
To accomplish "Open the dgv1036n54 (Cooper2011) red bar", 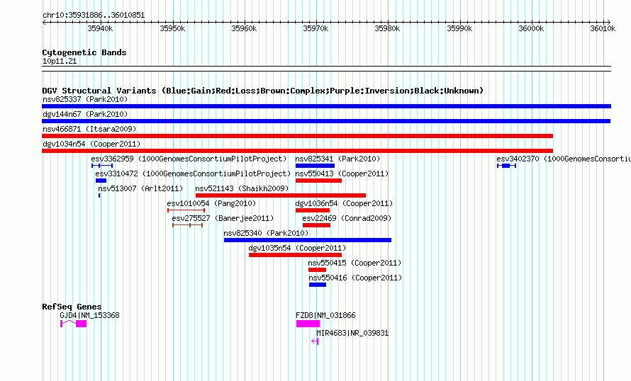I will point(313,210).
